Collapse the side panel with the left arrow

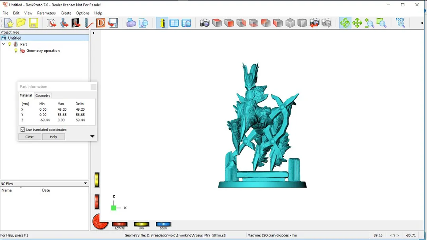[93, 33]
